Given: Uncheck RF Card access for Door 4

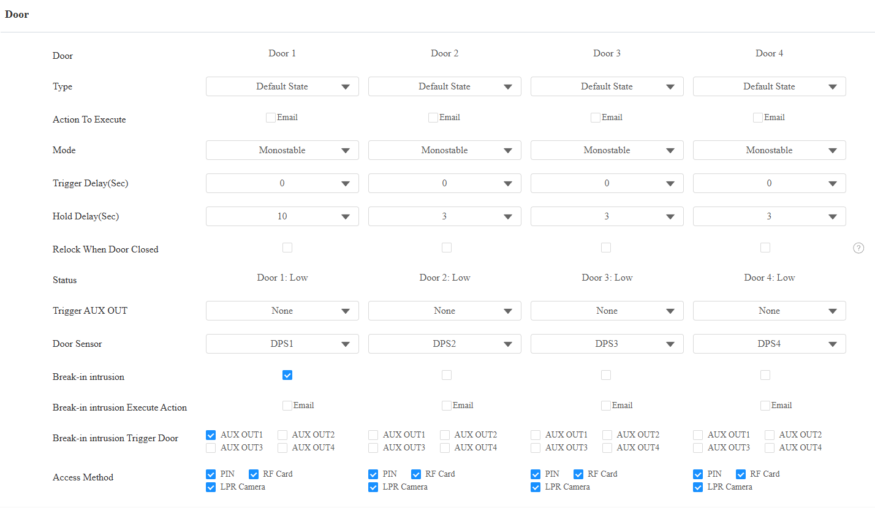Looking at the screenshot, I should 741,474.
